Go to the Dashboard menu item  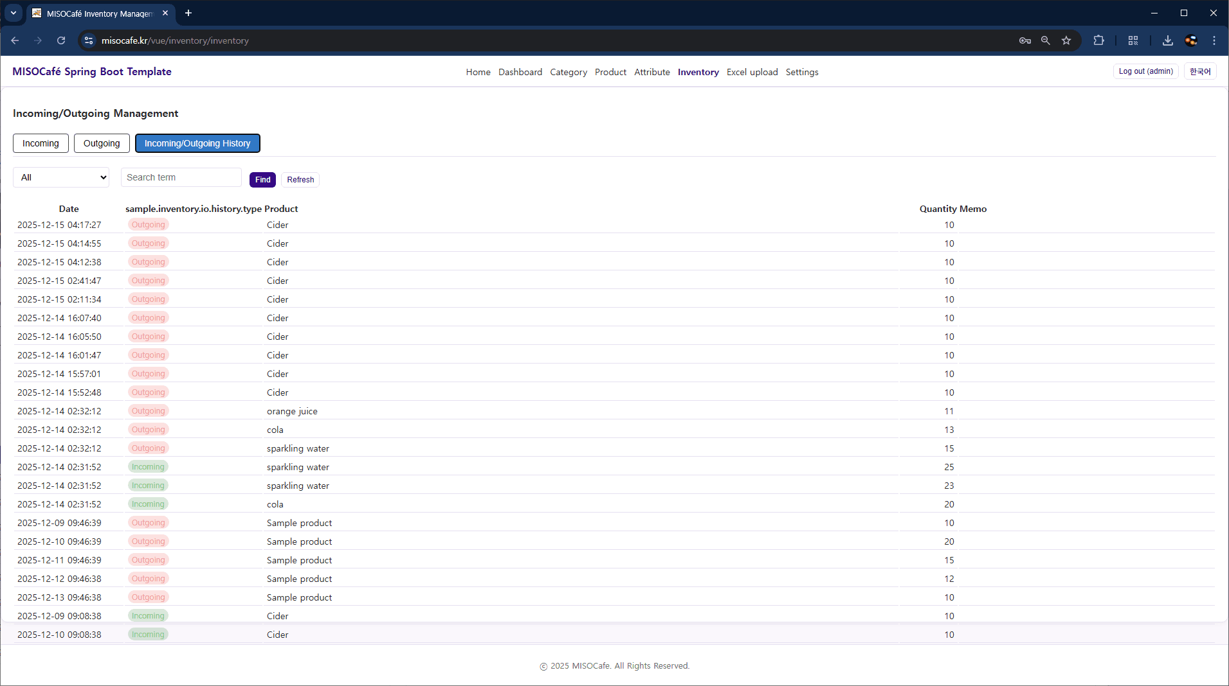tap(520, 72)
